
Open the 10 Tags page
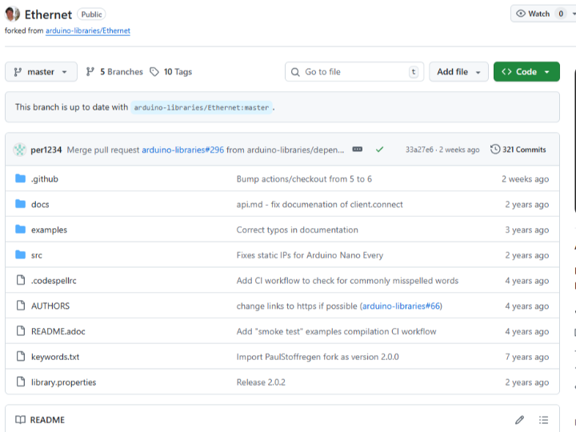170,72
